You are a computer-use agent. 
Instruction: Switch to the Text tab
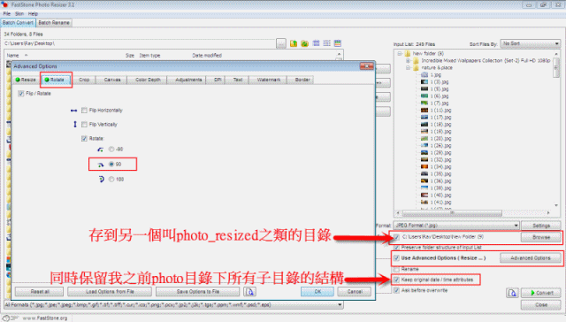click(x=238, y=80)
